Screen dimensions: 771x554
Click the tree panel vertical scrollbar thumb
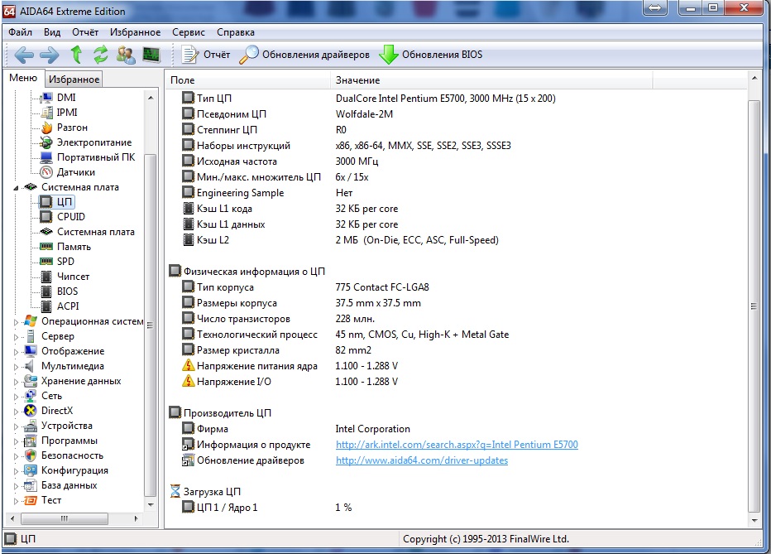[x=151, y=325]
